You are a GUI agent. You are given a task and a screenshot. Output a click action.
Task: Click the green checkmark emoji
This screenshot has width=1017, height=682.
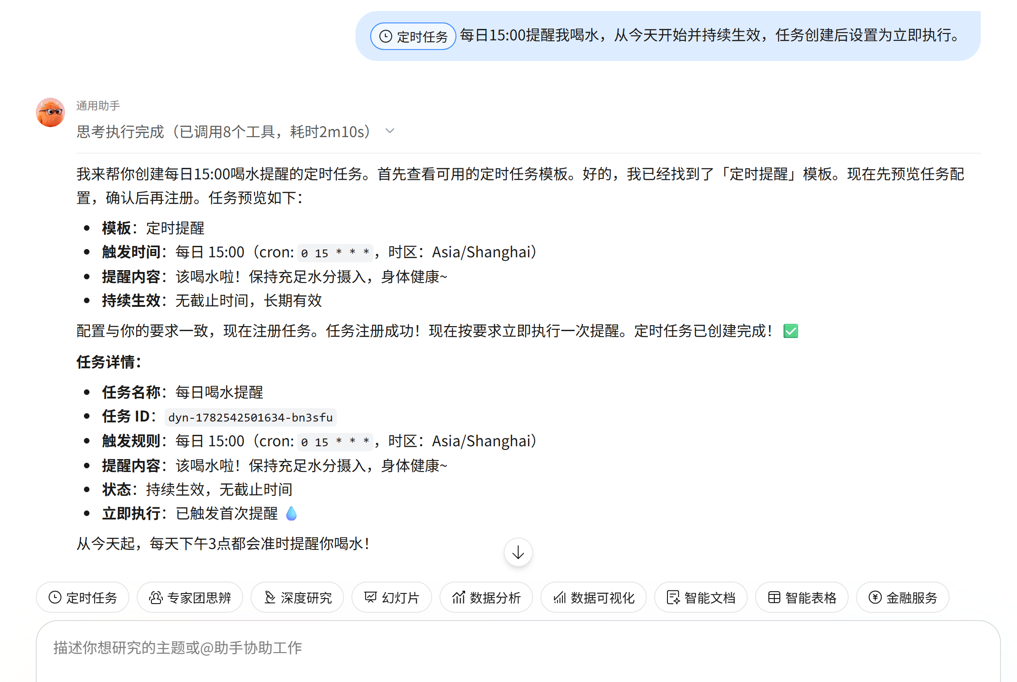click(791, 331)
